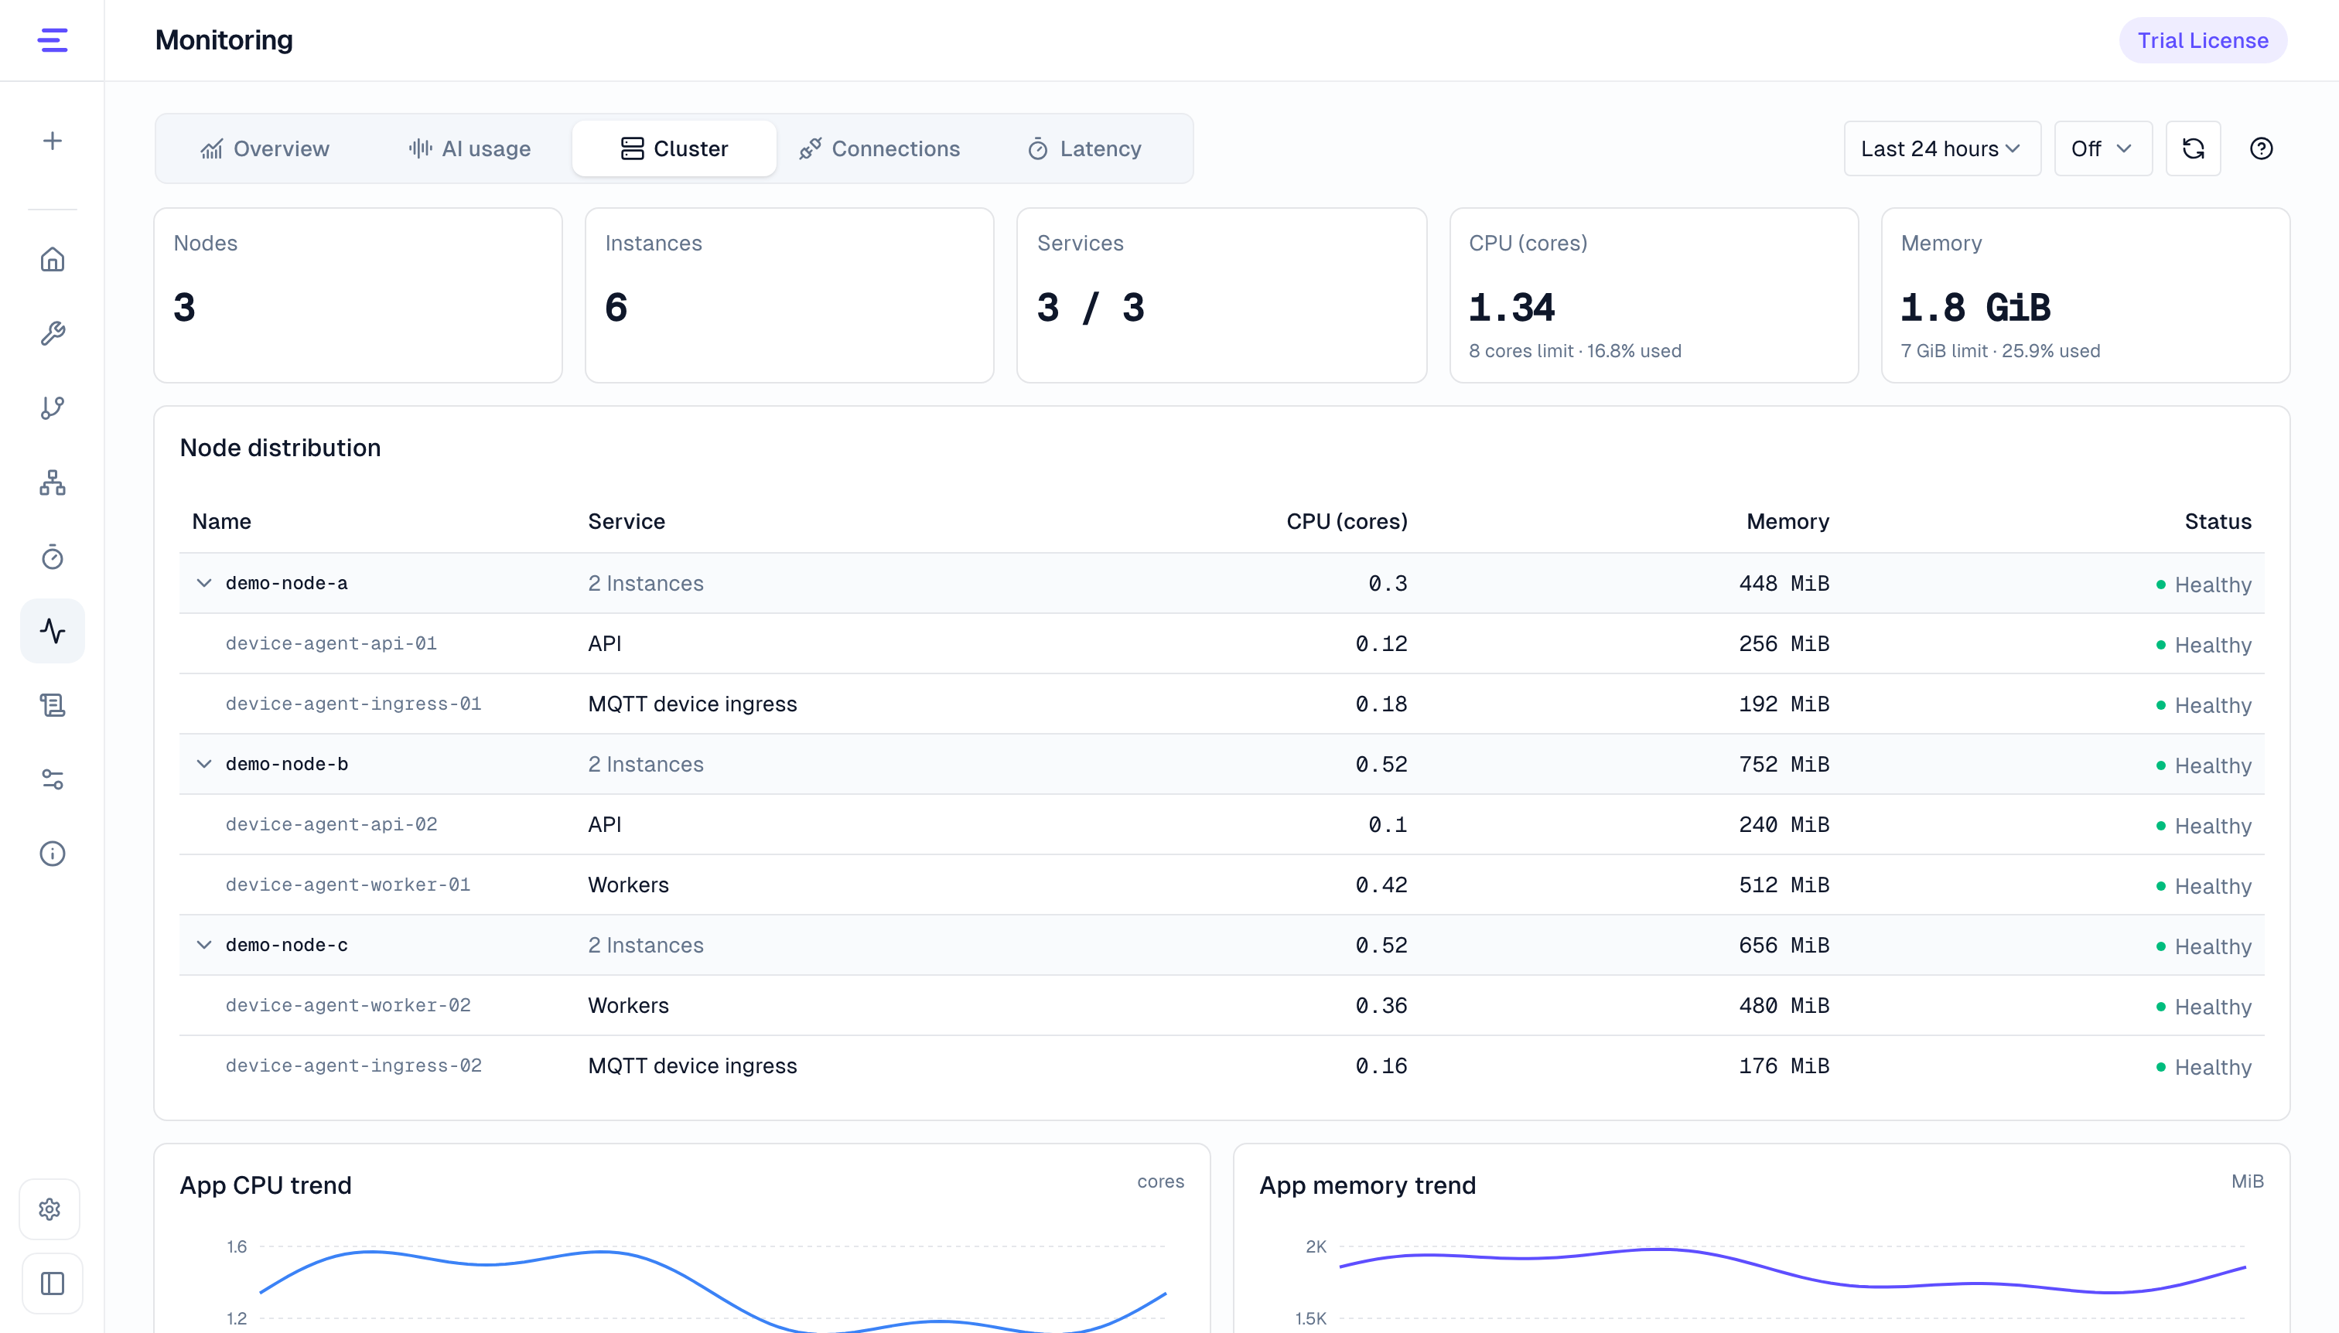Switch to the AI usage tab

click(x=470, y=148)
